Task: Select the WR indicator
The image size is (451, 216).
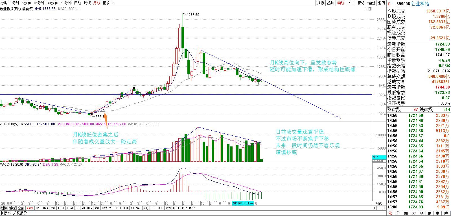Action: coord(132,208)
